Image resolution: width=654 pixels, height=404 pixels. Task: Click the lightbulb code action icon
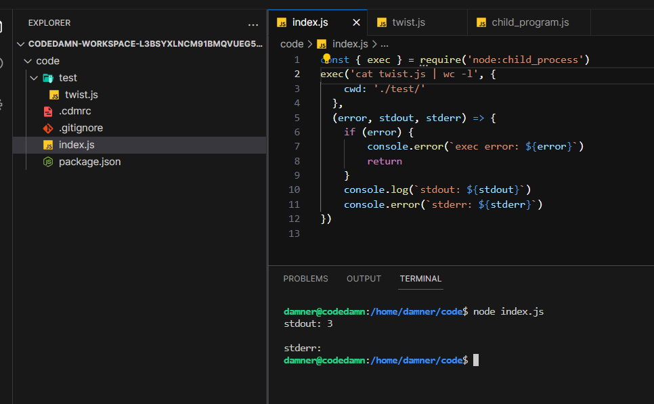pyautogui.click(x=326, y=58)
